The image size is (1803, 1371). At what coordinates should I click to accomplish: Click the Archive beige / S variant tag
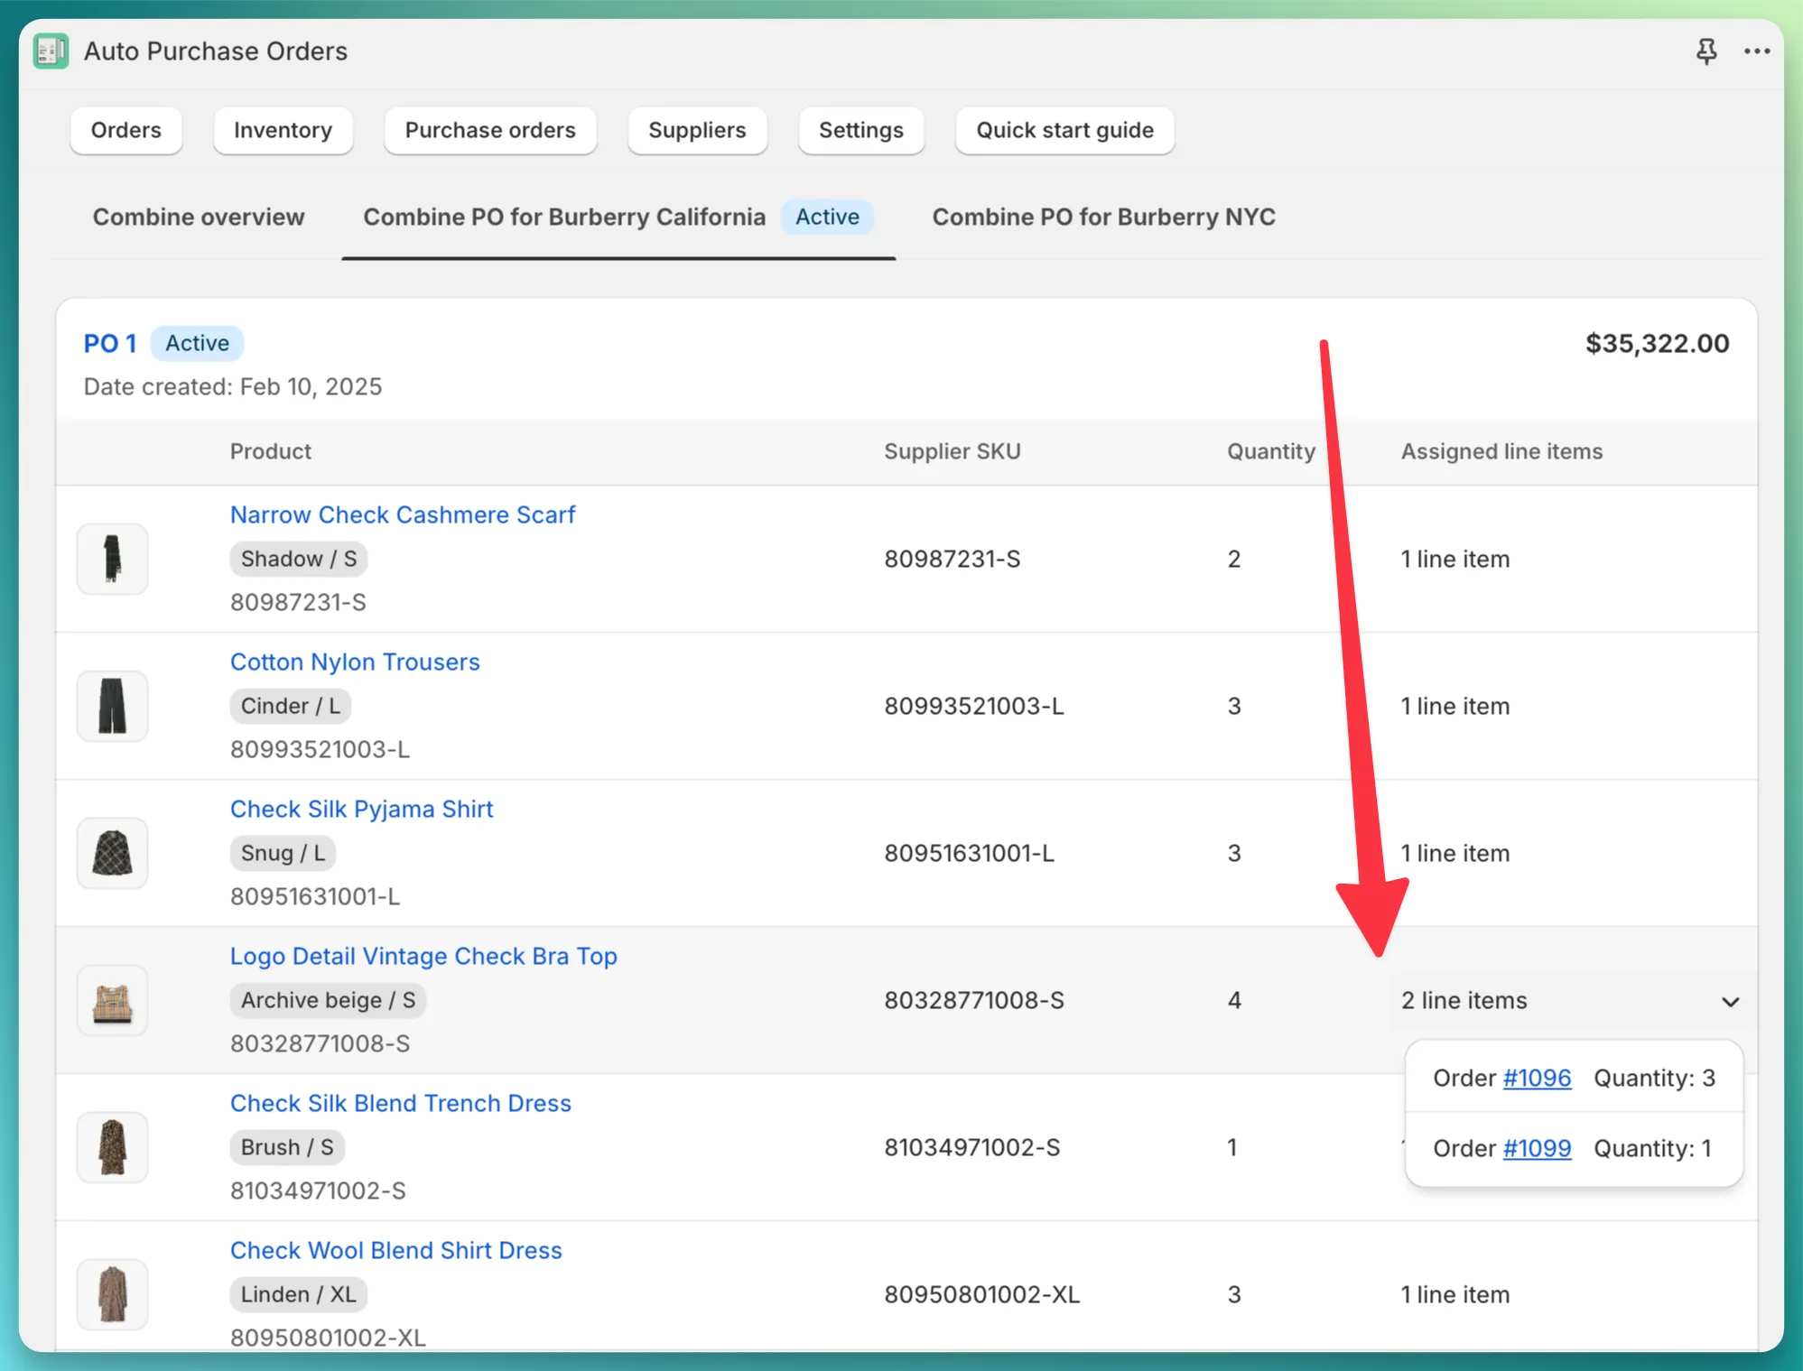(328, 1000)
